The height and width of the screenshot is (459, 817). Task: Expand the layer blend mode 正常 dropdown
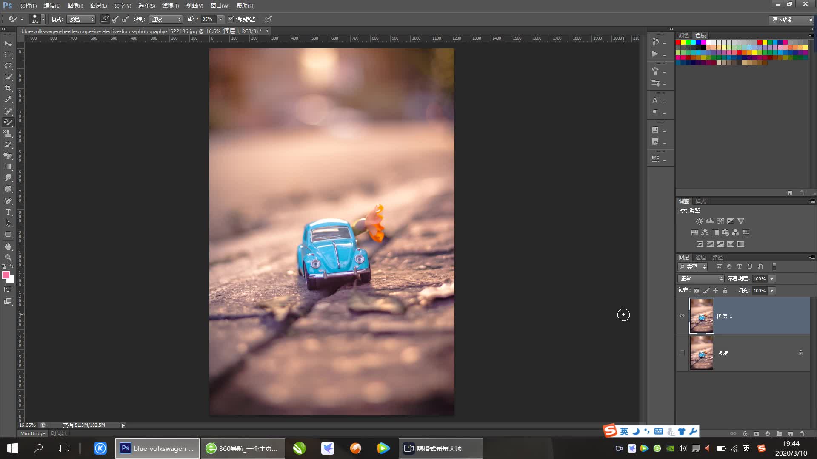point(700,279)
